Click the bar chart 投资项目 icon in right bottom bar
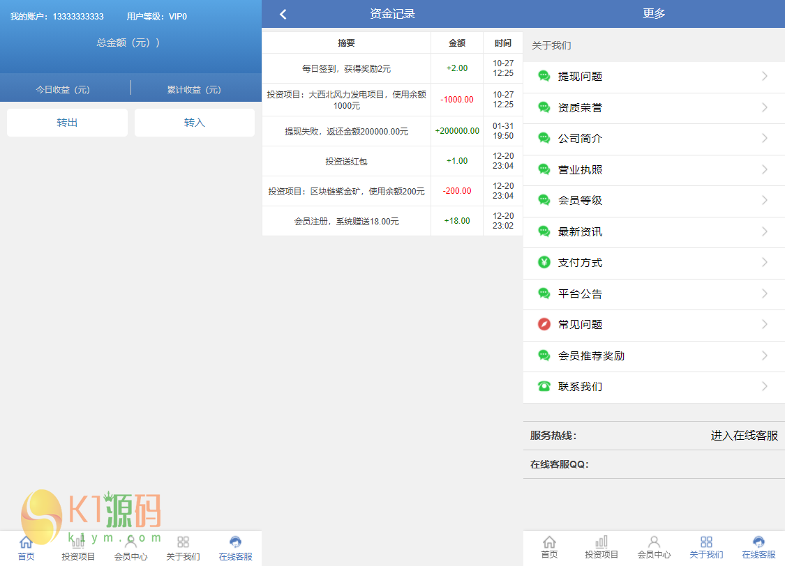The width and height of the screenshot is (785, 566). pos(601,542)
